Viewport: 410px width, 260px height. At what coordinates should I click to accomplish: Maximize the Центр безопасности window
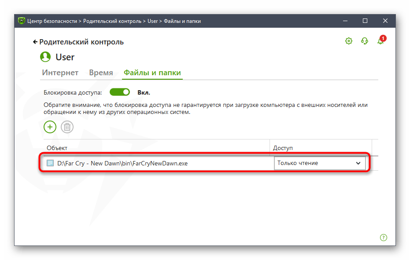(365, 21)
